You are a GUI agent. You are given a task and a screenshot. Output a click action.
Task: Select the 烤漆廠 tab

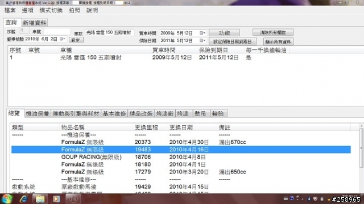pyautogui.click(x=165, y=113)
